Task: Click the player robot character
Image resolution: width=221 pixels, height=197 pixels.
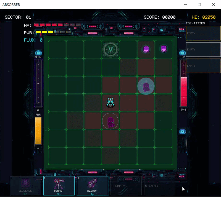Action: (110, 103)
